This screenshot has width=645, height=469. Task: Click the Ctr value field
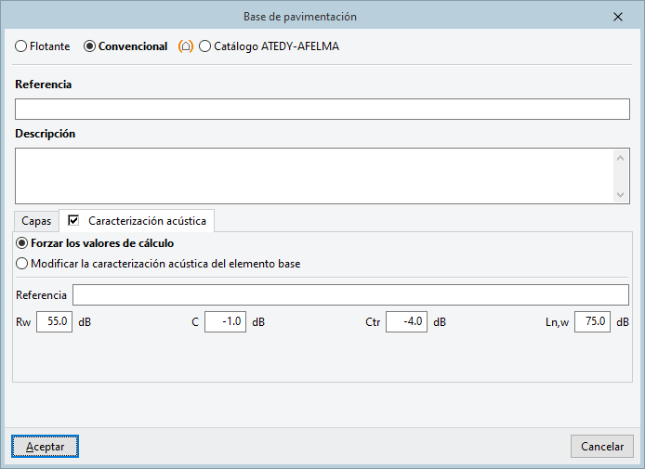(407, 322)
